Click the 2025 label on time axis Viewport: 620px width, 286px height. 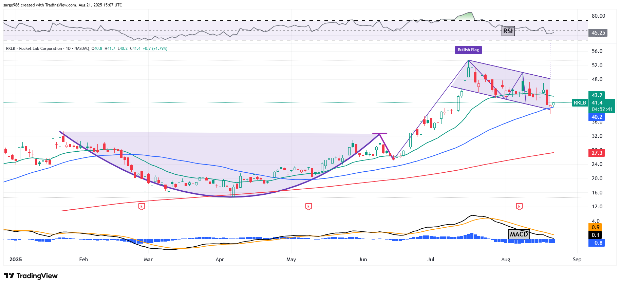[16, 260]
